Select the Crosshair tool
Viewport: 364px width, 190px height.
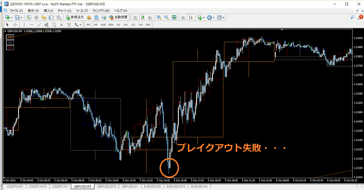[15, 24]
